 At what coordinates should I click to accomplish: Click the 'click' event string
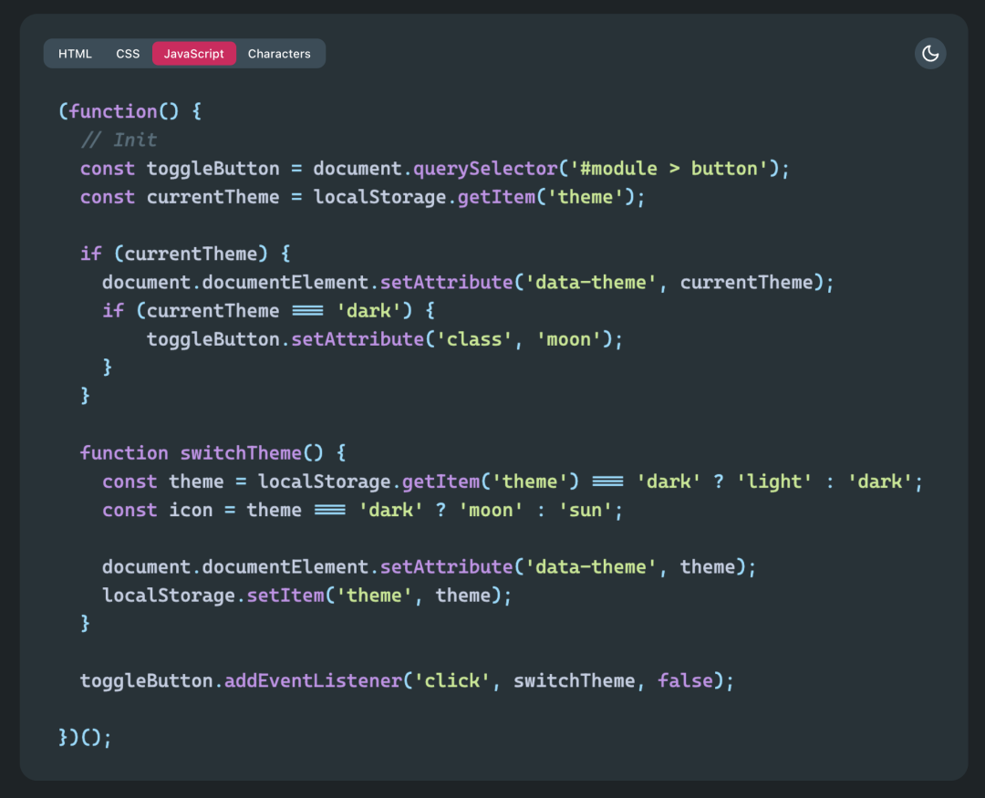[x=451, y=680]
